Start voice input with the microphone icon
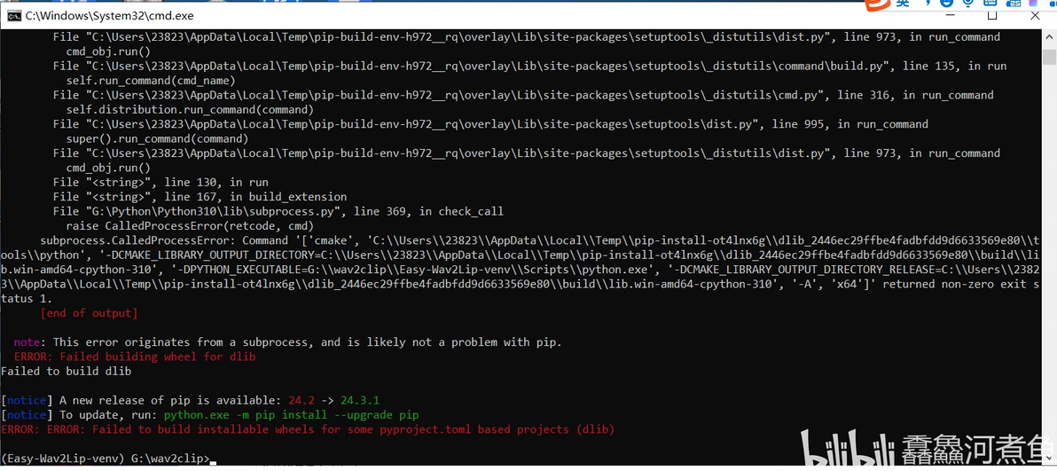This screenshot has width=1057, height=471. [x=969, y=4]
